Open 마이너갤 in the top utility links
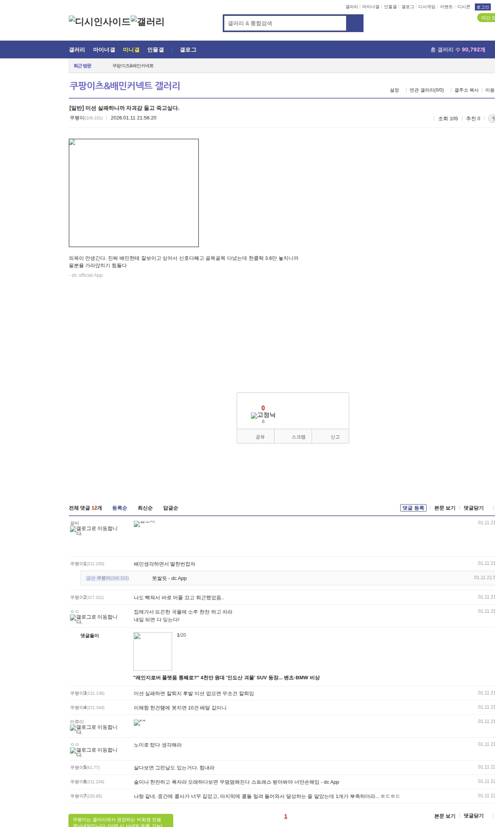This screenshot has height=827, width=495. coord(370,7)
